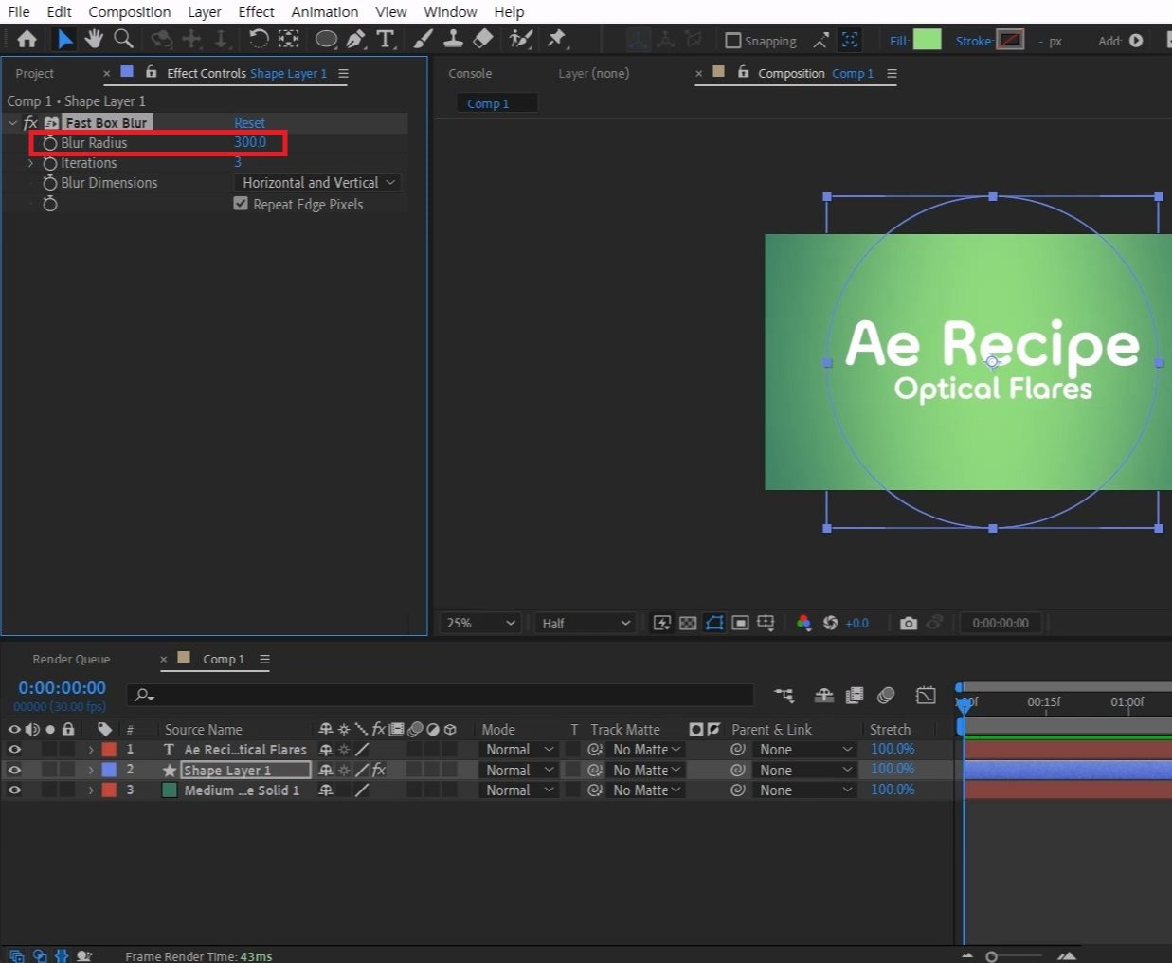This screenshot has width=1172, height=963.
Task: Go to the Home screen icon
Action: [x=27, y=39]
